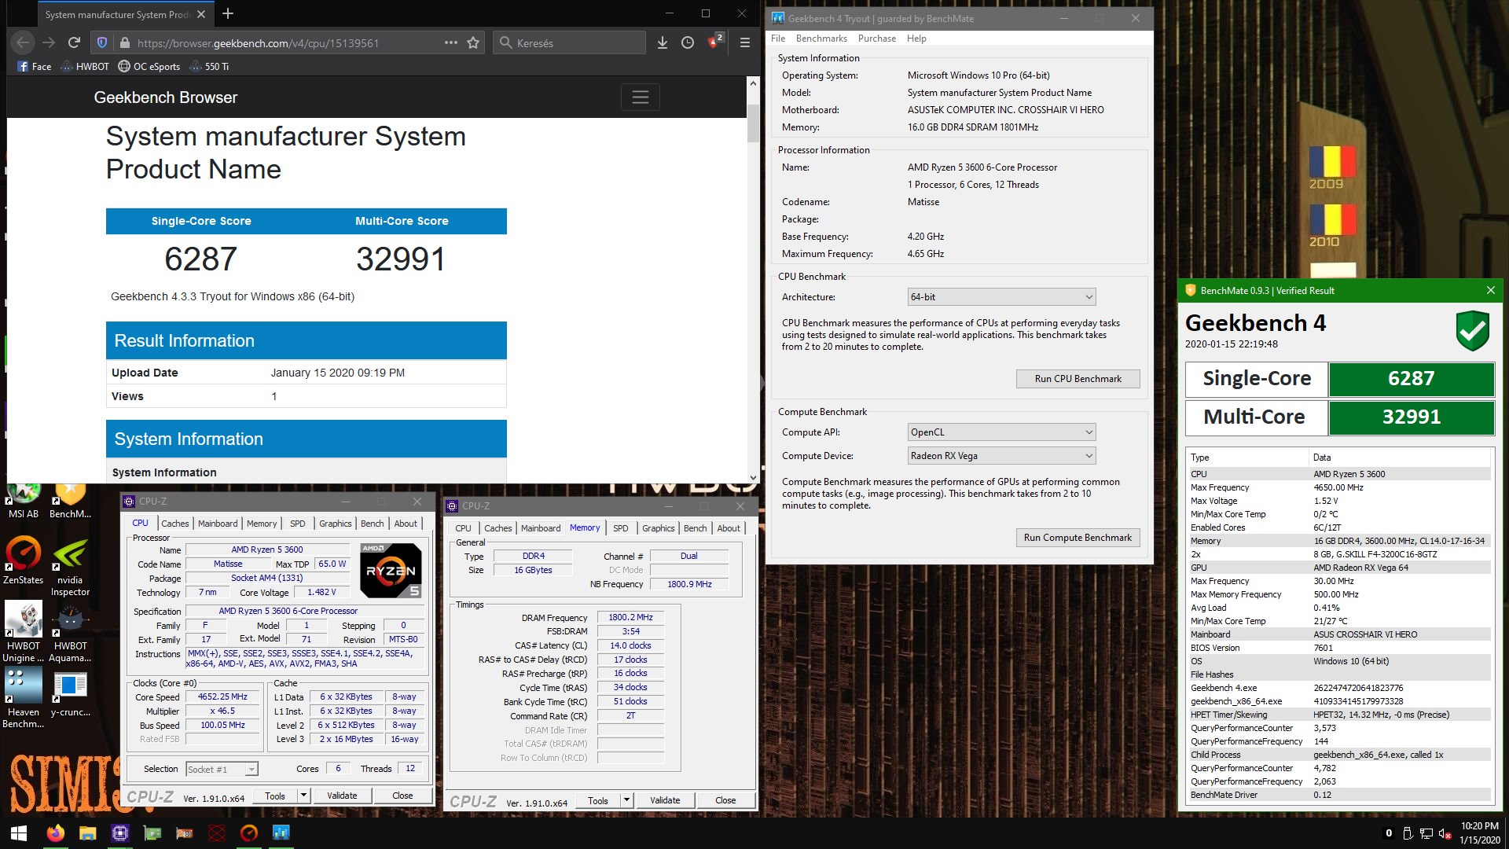Screen dimensions: 1509x849
Task: Open Firefox hamburger application menu
Action: click(x=745, y=42)
